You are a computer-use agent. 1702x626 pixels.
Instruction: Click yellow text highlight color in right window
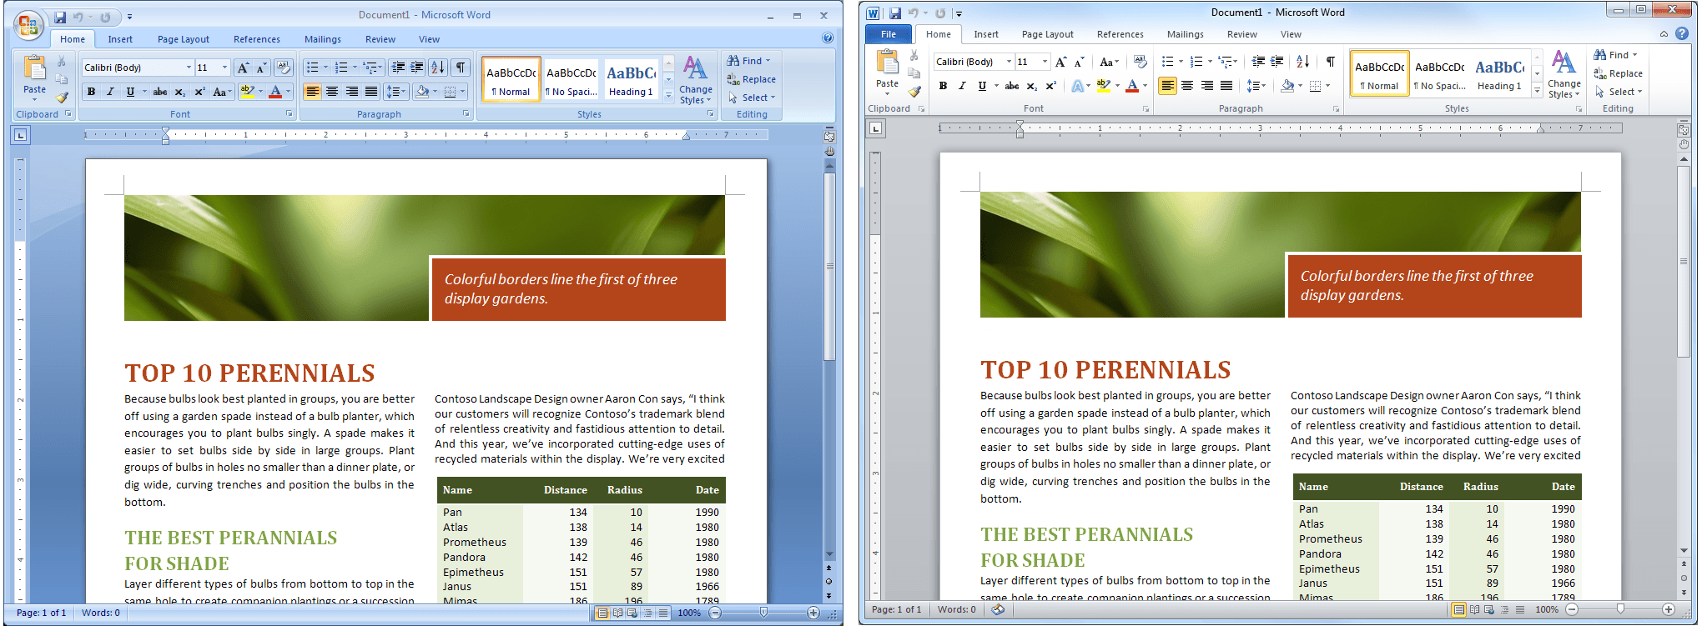[x=1103, y=86]
